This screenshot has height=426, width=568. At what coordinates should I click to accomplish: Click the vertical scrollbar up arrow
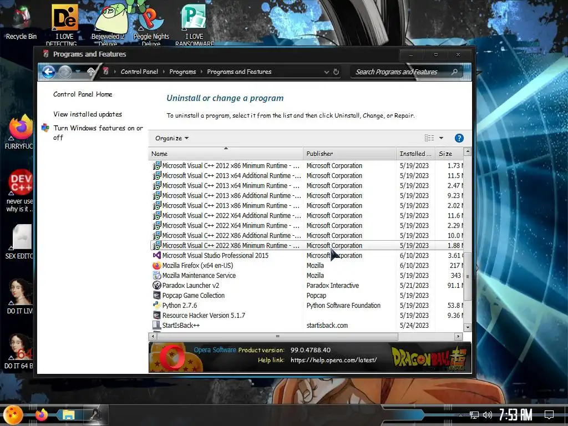pos(467,151)
